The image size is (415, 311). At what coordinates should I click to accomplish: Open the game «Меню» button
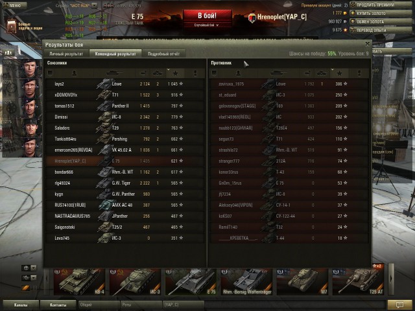click(14, 5)
